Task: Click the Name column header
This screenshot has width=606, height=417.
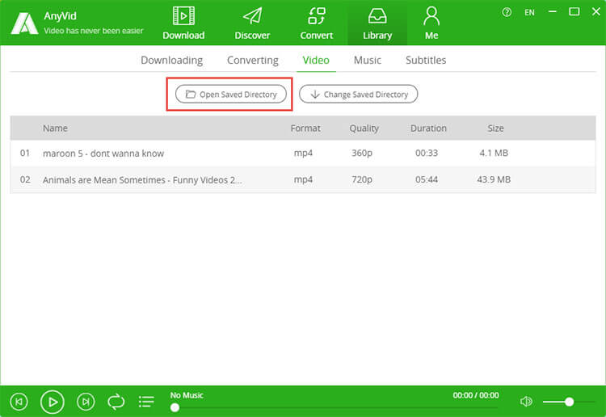Action: (55, 128)
